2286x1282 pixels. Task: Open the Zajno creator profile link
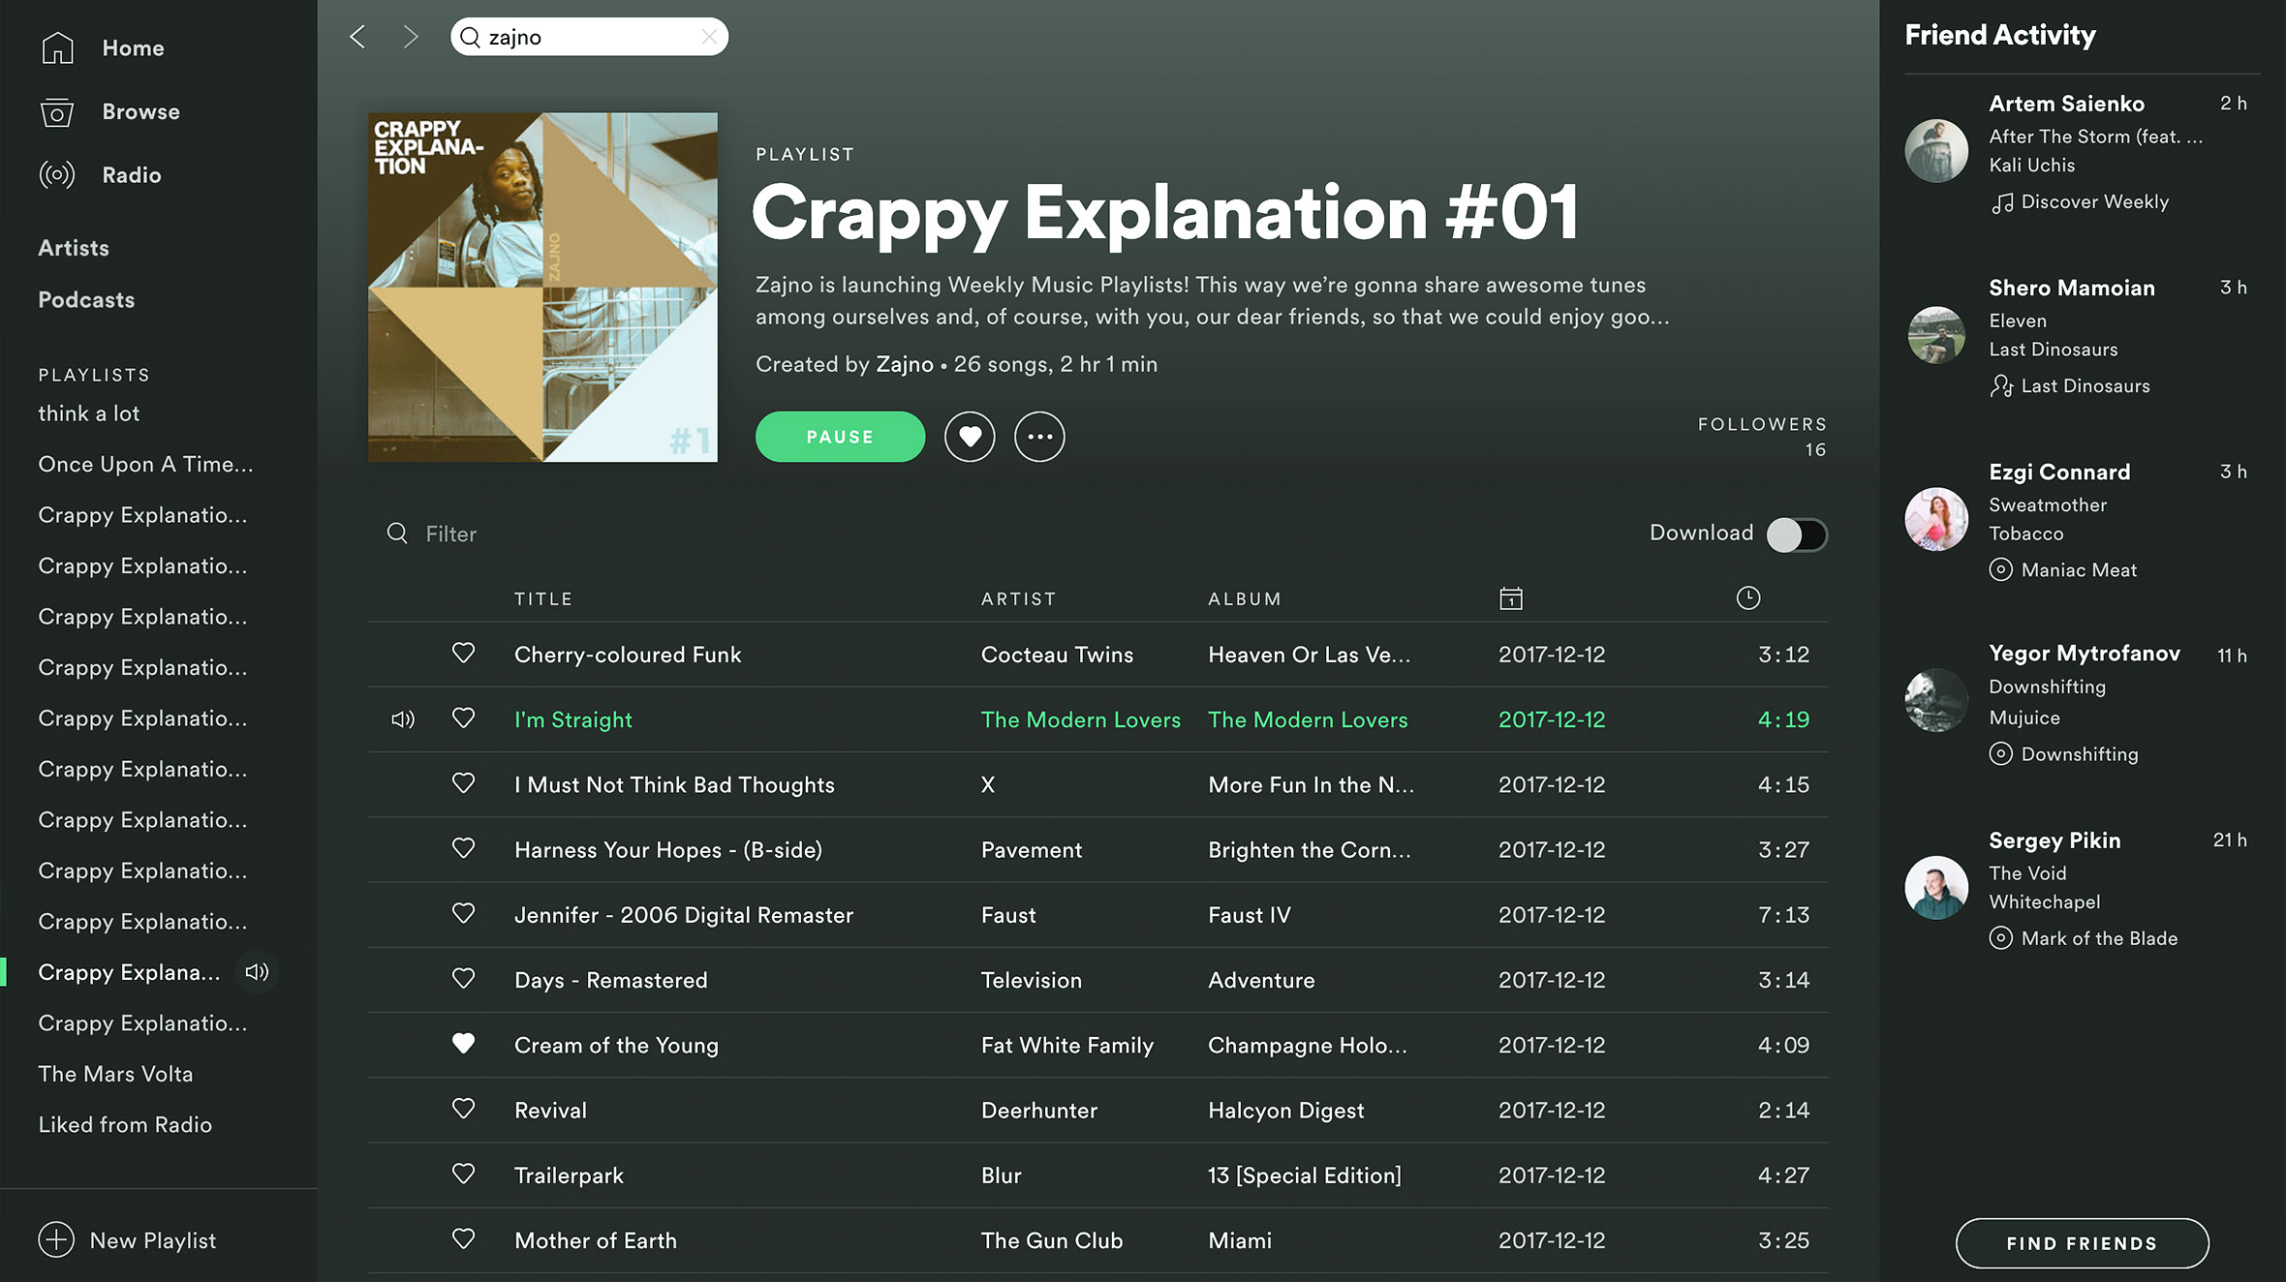coord(905,364)
